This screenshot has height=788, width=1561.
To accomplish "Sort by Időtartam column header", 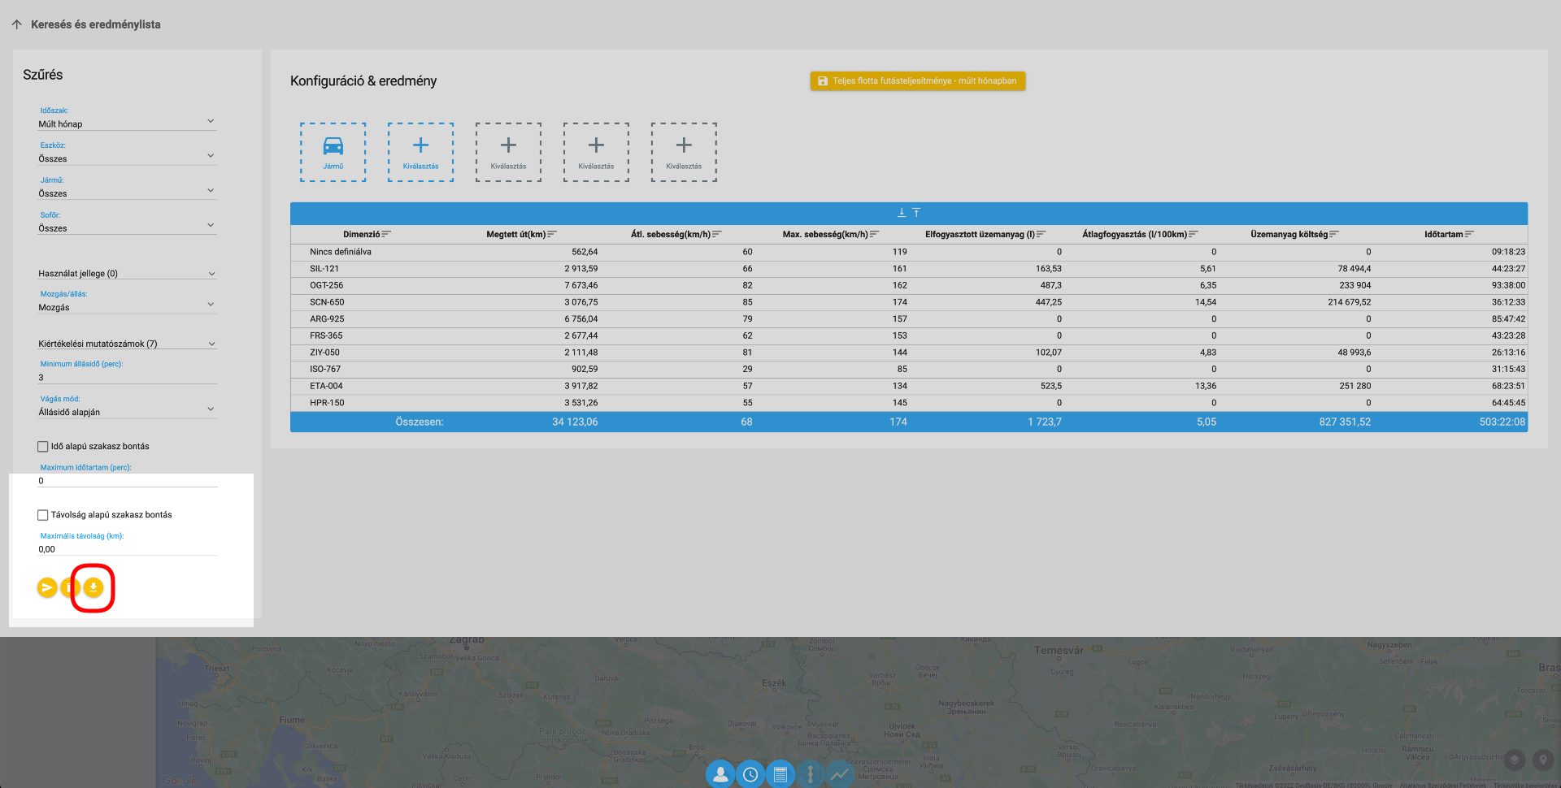I will [1443, 235].
